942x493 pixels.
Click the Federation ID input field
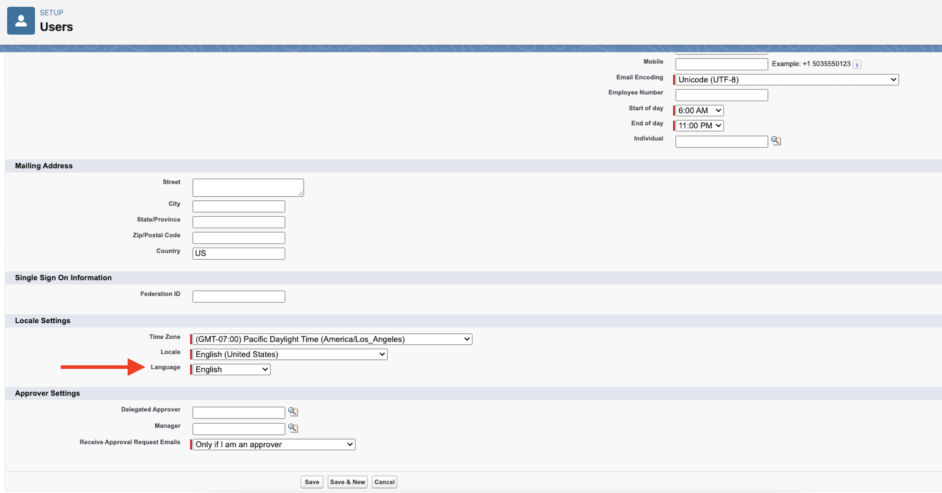tap(238, 297)
